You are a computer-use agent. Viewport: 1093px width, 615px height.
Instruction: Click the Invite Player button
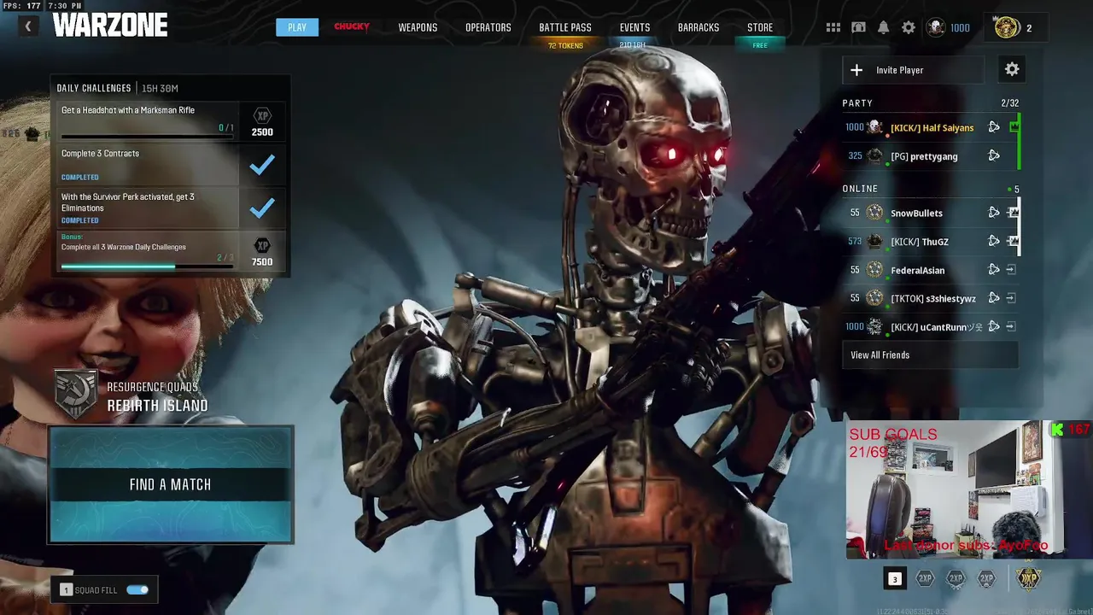(x=913, y=70)
